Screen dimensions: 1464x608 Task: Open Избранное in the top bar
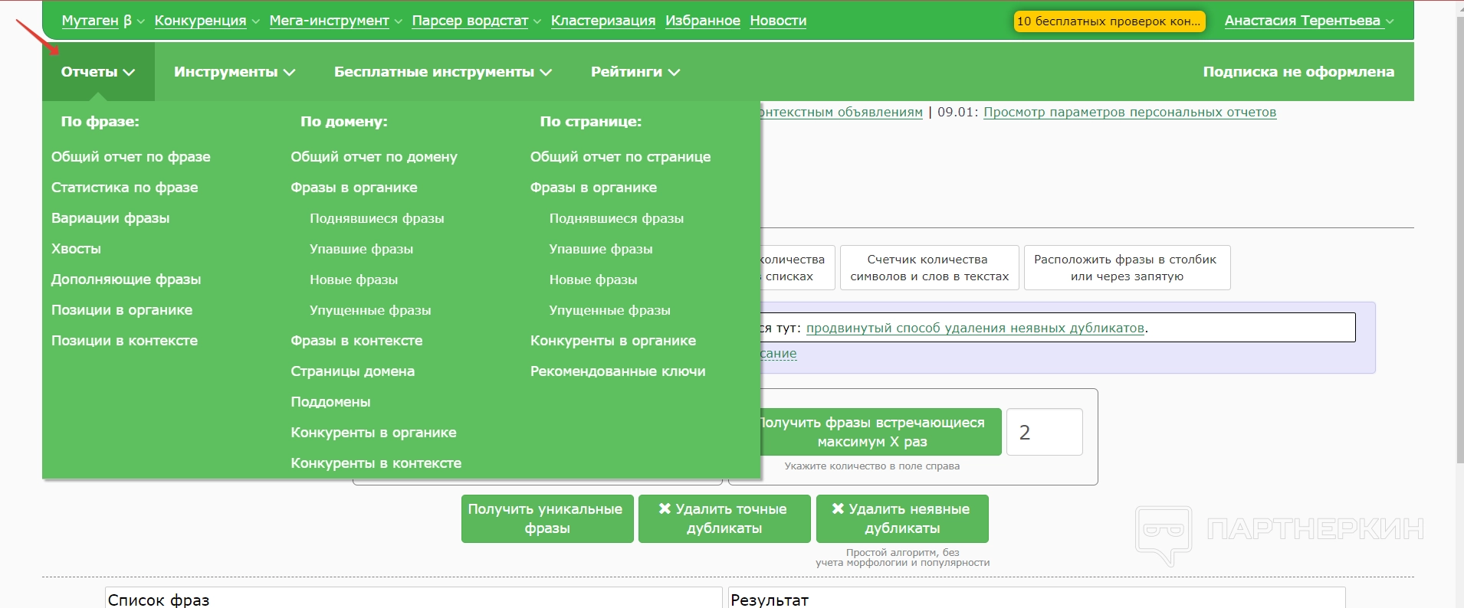(x=703, y=21)
